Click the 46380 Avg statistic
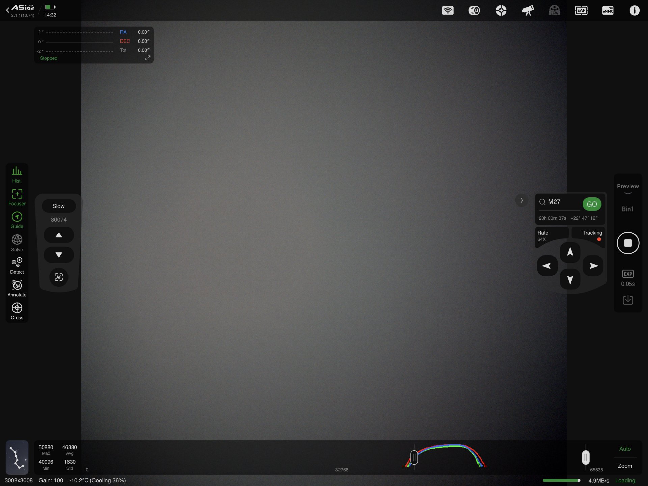 click(x=70, y=450)
